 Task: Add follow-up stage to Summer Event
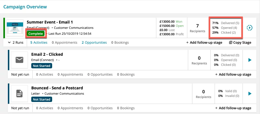pyautogui.click(x=204, y=43)
